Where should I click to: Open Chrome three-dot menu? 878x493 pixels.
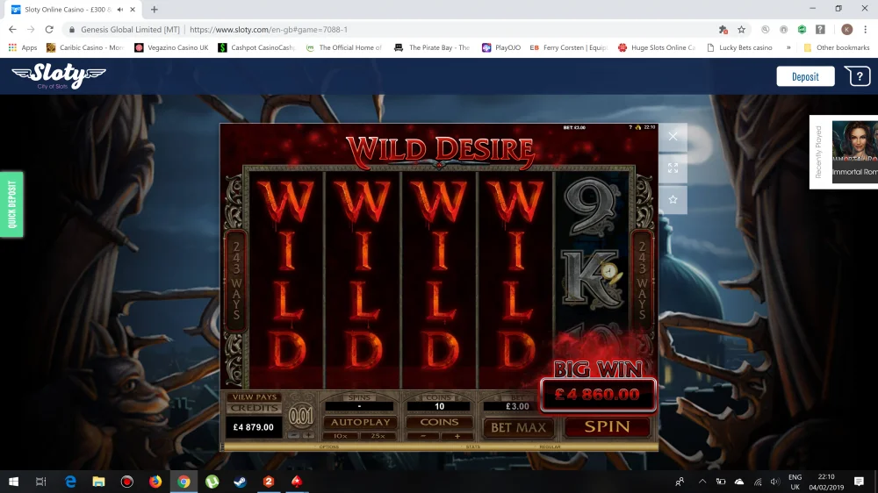pos(865,30)
